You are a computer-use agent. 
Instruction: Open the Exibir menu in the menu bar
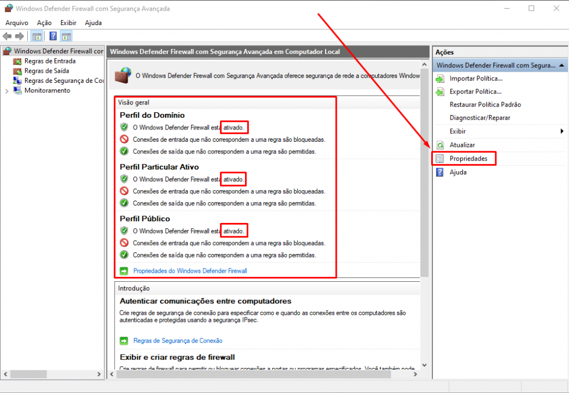68,23
